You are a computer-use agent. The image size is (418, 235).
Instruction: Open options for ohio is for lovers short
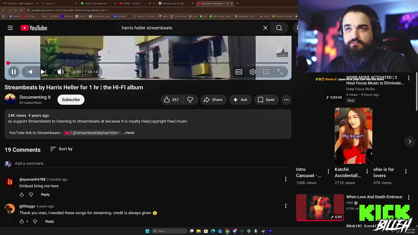click(x=406, y=171)
